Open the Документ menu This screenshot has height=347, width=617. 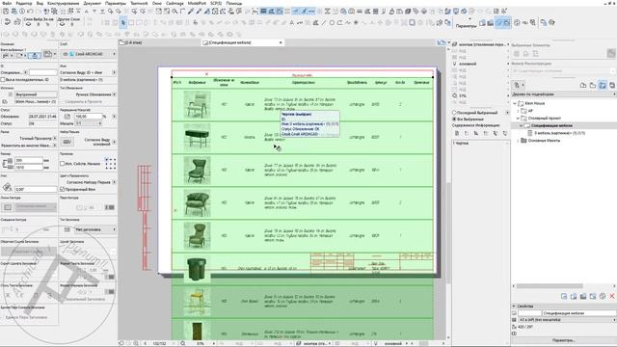(x=93, y=3)
